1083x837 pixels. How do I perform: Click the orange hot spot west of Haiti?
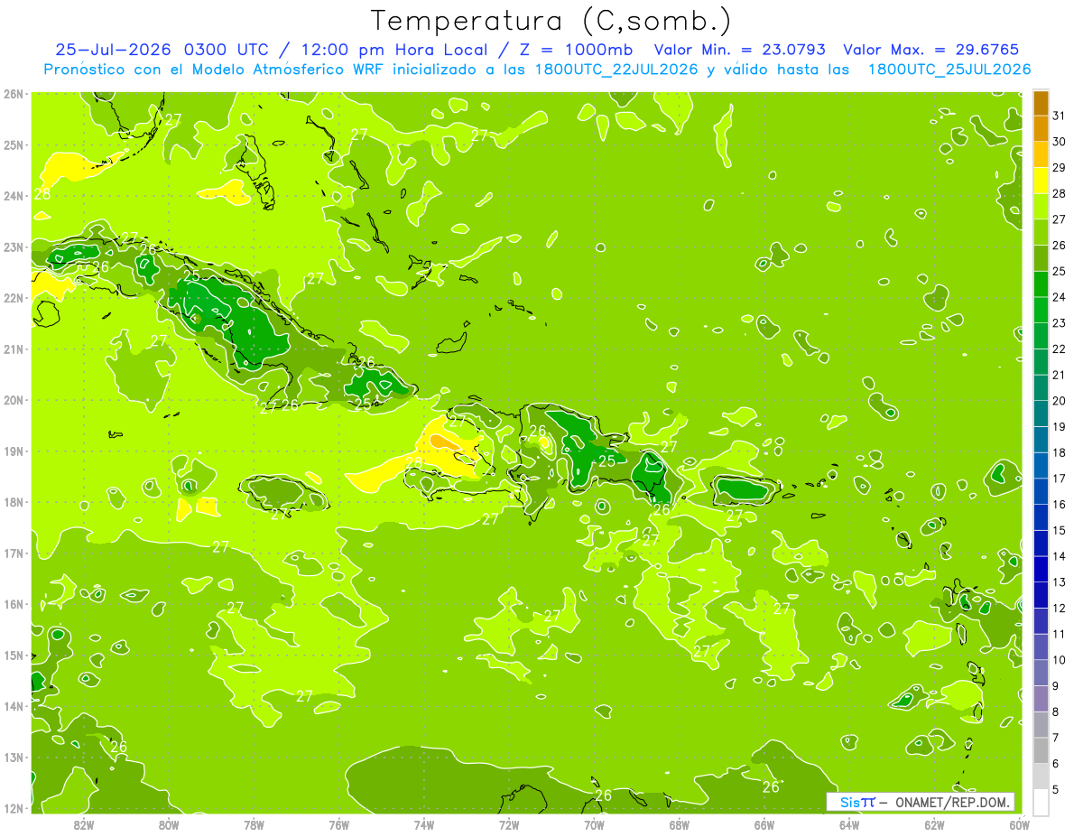point(444,441)
